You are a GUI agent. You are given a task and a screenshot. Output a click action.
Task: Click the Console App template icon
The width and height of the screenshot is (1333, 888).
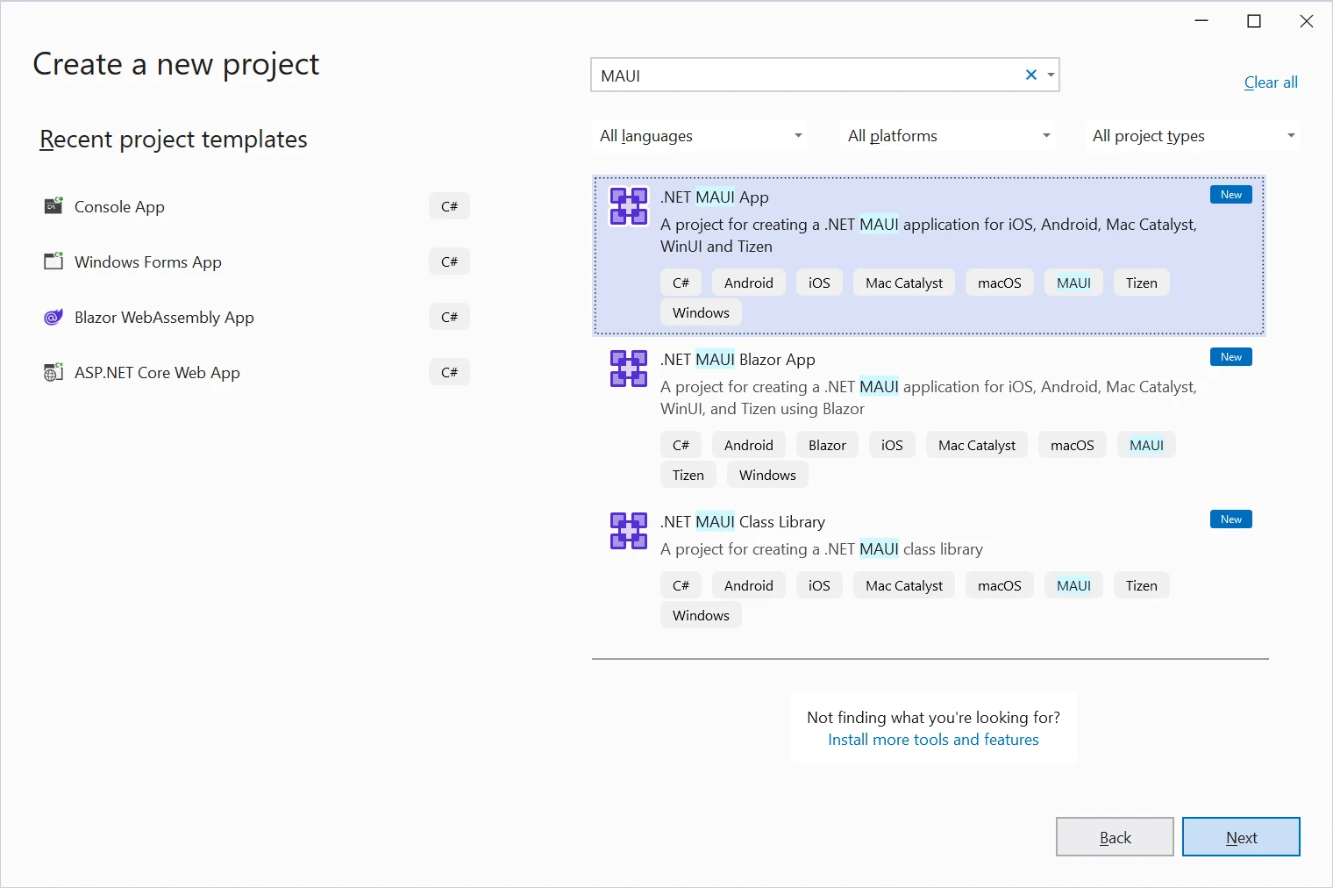(53, 206)
